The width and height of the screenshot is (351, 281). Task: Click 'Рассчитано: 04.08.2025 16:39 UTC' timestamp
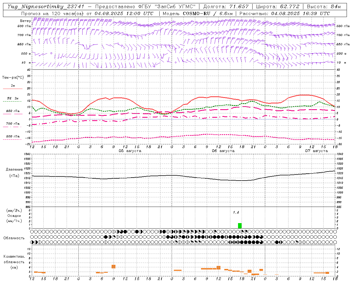(285, 13)
